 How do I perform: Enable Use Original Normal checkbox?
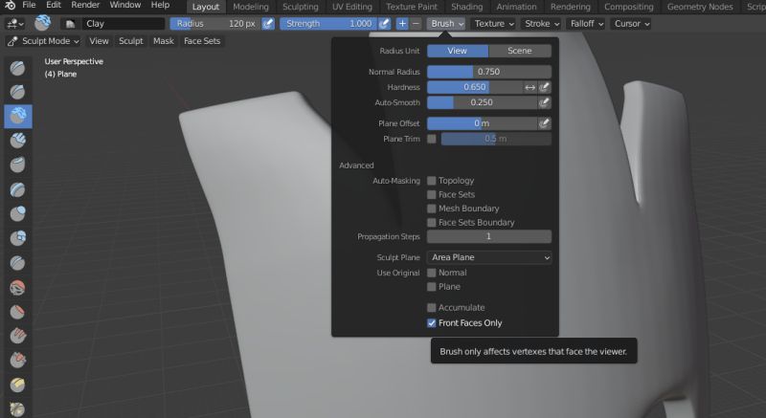tap(432, 273)
